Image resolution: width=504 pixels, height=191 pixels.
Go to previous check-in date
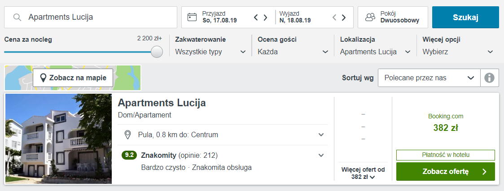pyautogui.click(x=256, y=17)
